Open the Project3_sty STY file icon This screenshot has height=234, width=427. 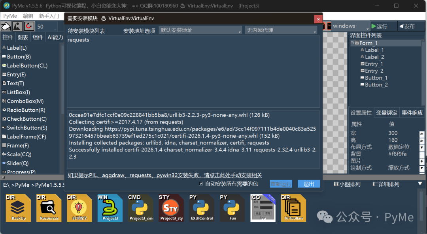(x=171, y=208)
